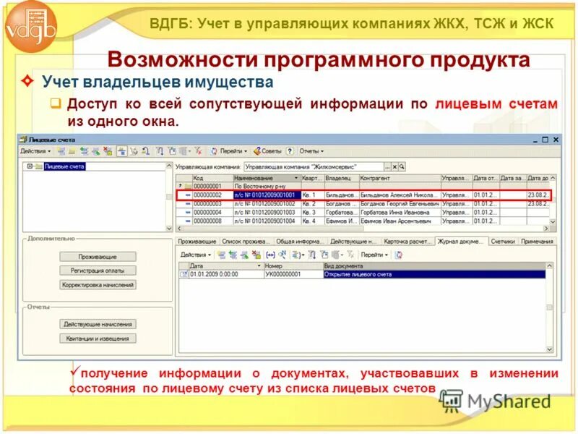This screenshot has height=434, width=578.
Task: Click the question mark help icon
Action: coord(291,151)
